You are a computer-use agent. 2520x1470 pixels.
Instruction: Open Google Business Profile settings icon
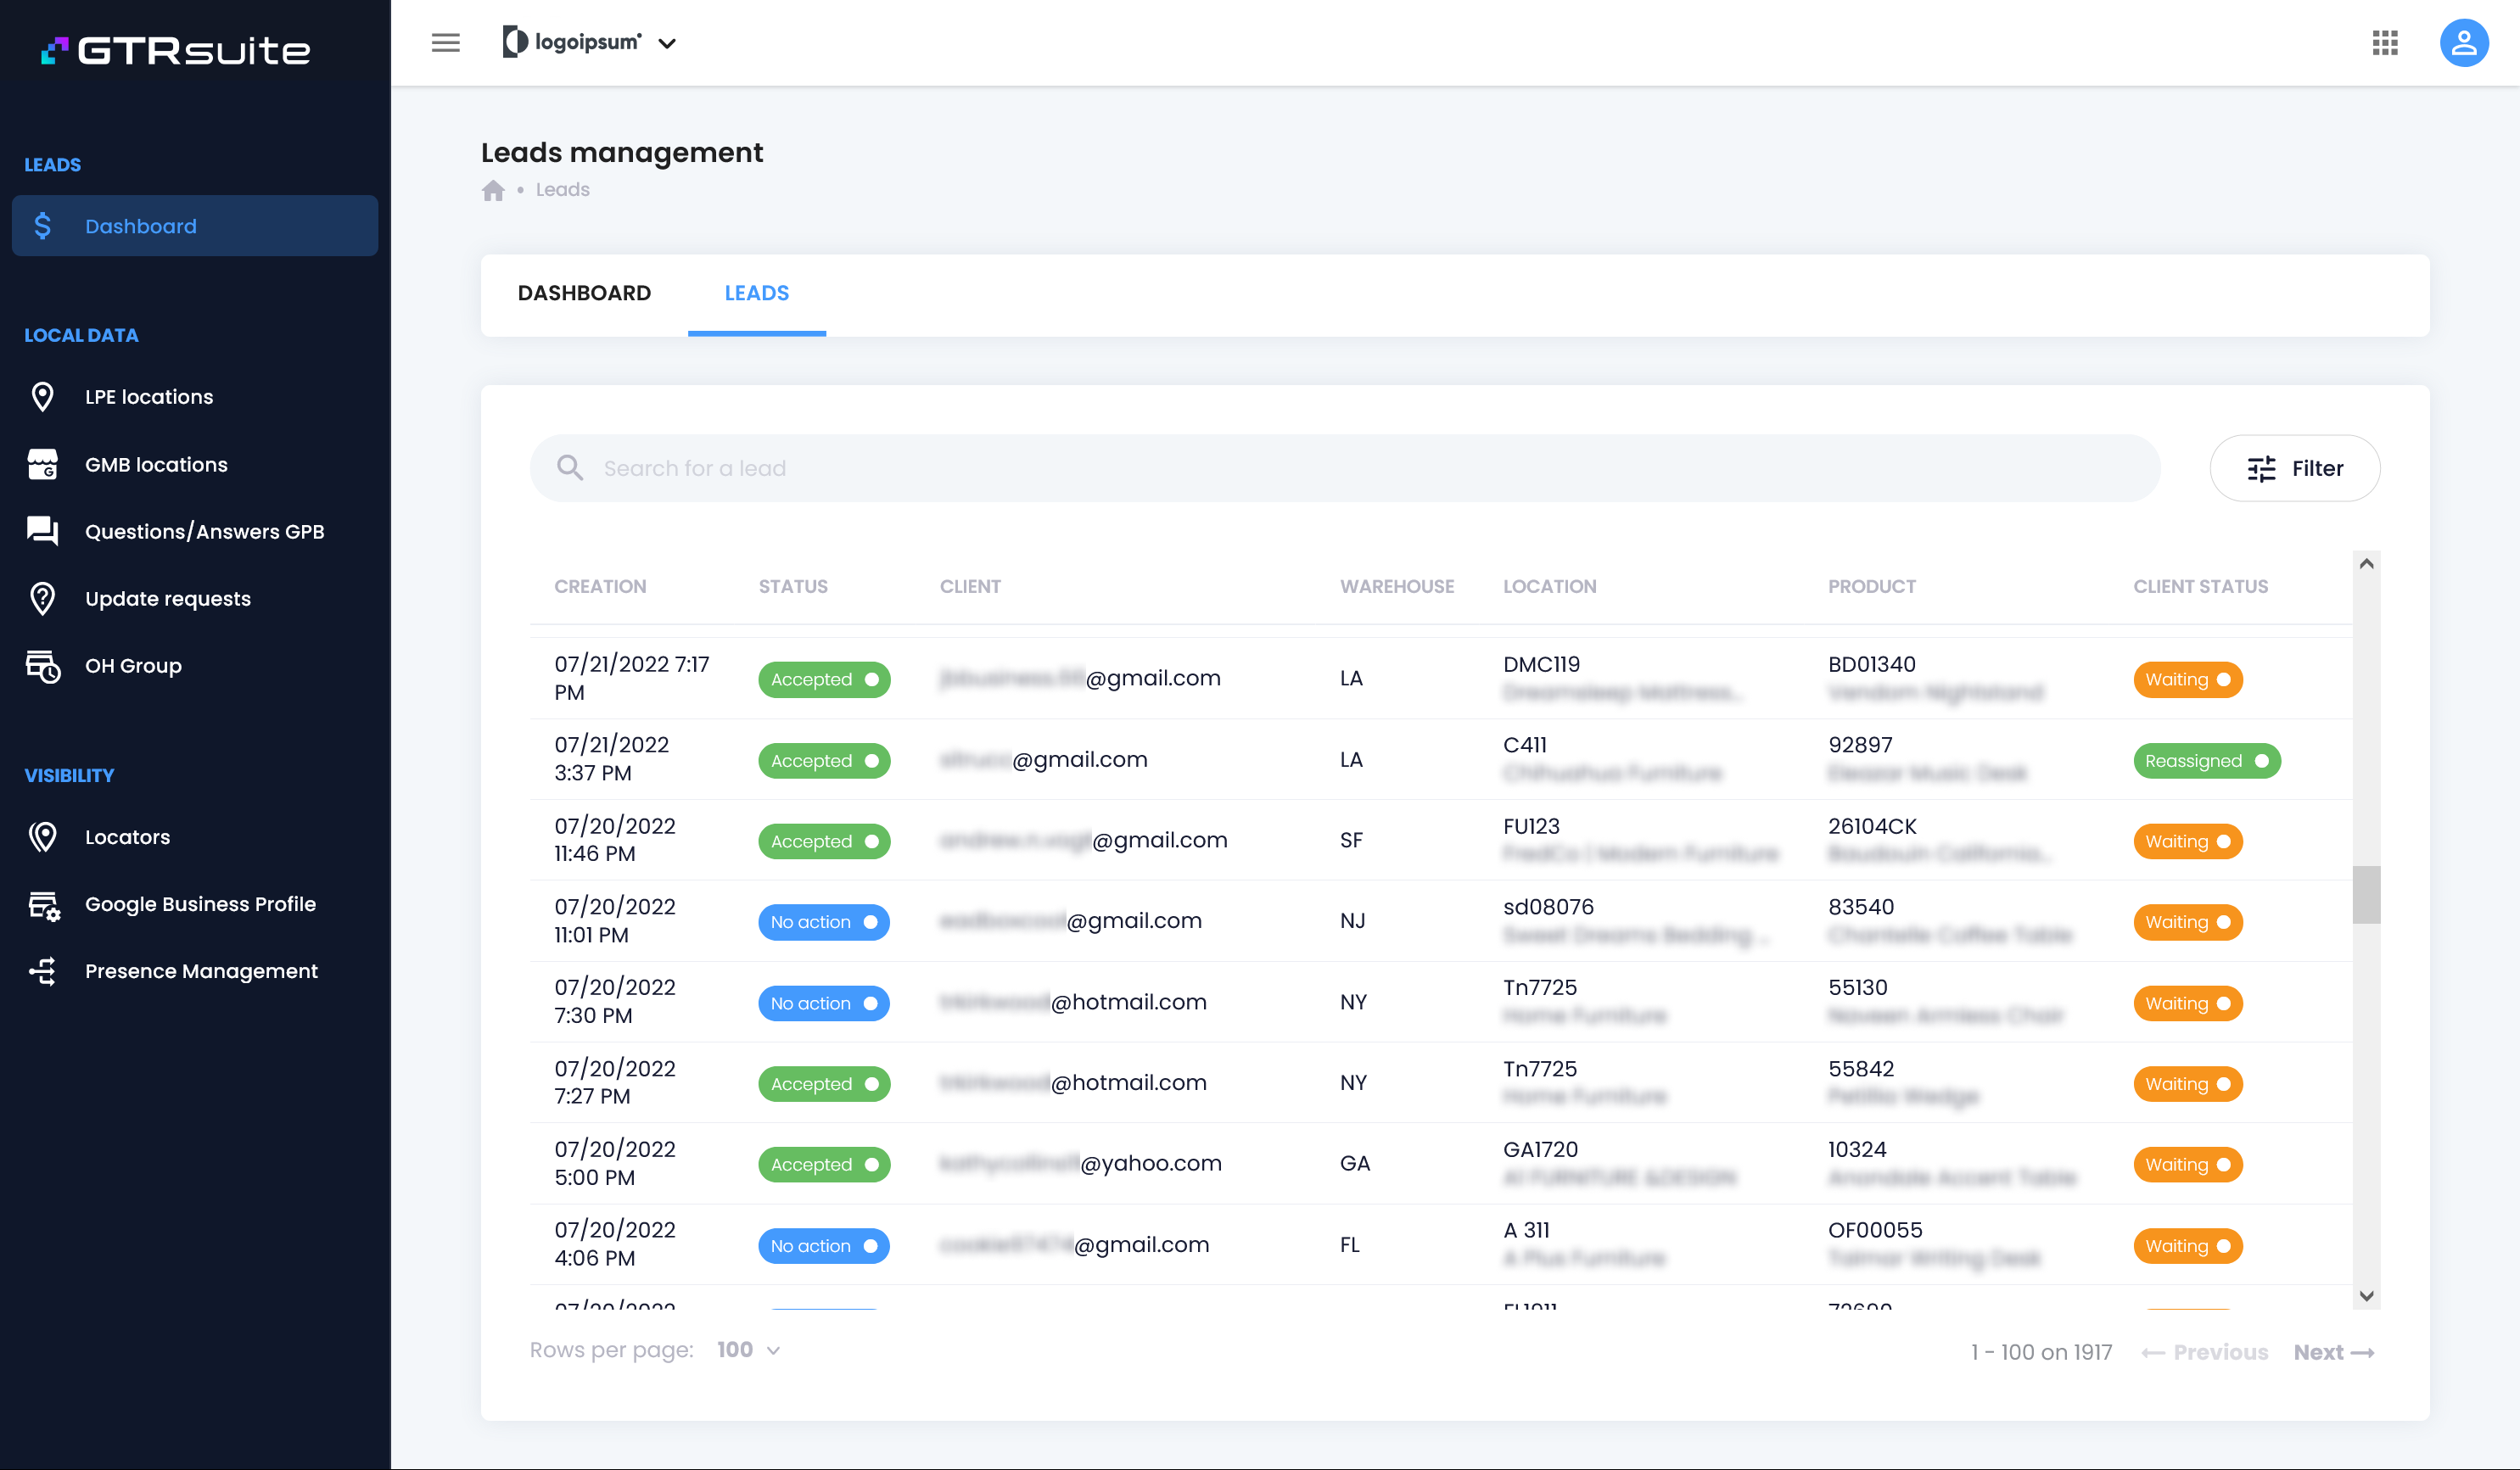point(42,904)
